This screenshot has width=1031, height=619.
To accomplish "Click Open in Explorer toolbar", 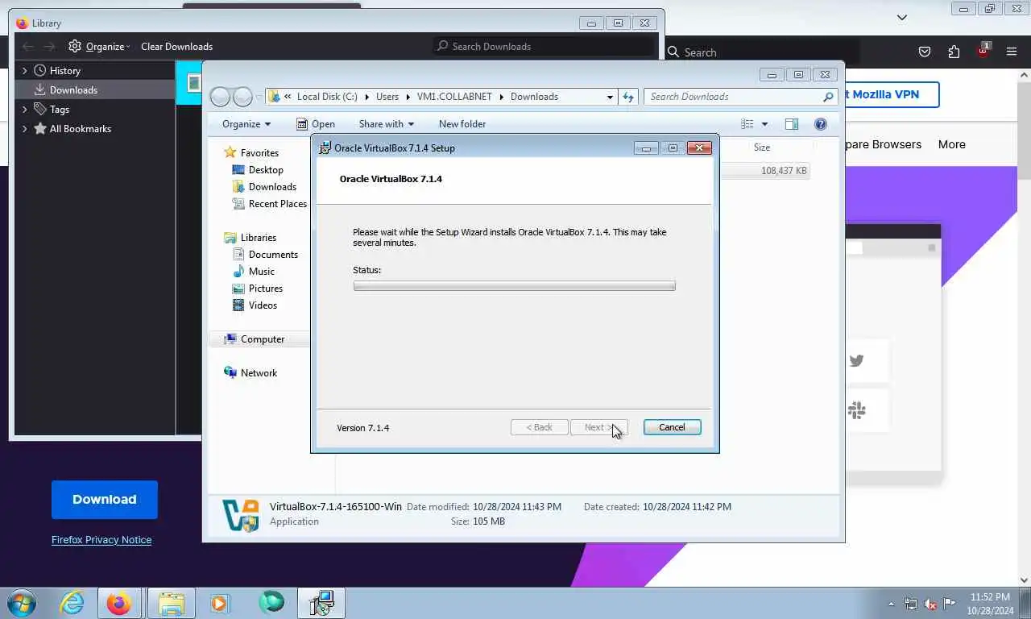I will coord(315,124).
